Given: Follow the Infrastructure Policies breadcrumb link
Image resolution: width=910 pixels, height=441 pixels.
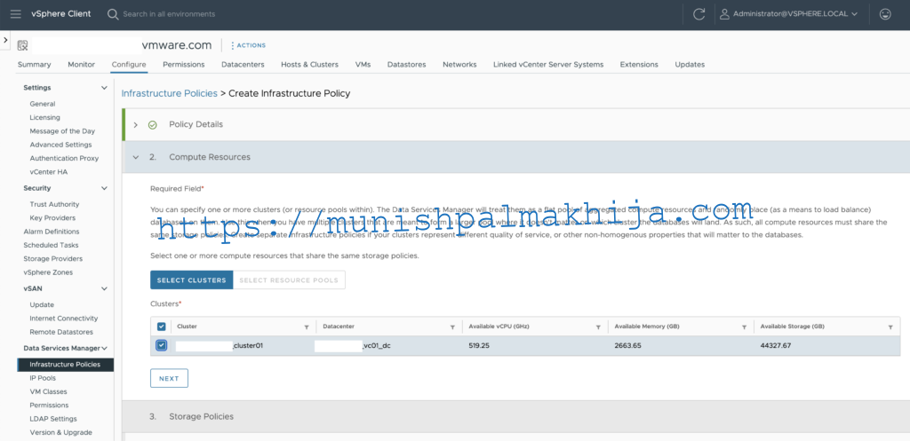Looking at the screenshot, I should 169,93.
